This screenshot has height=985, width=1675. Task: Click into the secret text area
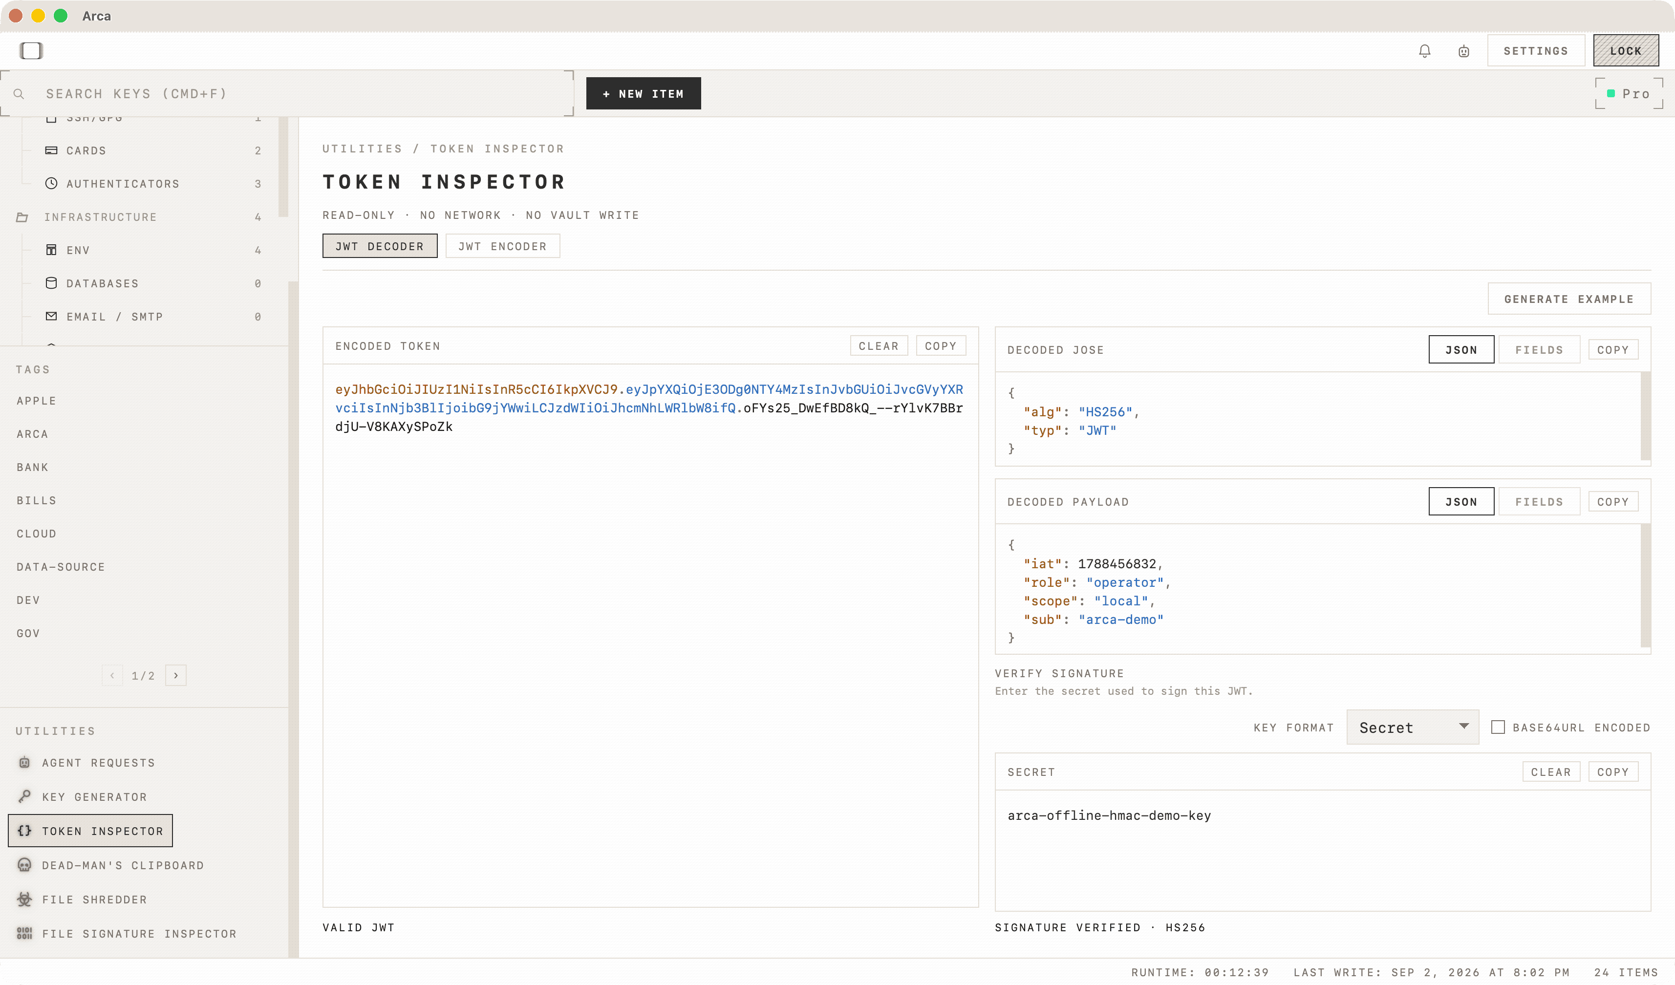[x=1323, y=850]
